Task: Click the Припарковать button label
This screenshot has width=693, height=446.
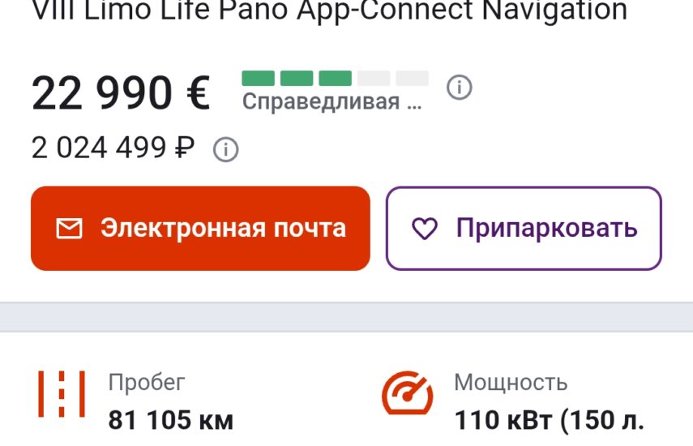Action: pyautogui.click(x=547, y=229)
